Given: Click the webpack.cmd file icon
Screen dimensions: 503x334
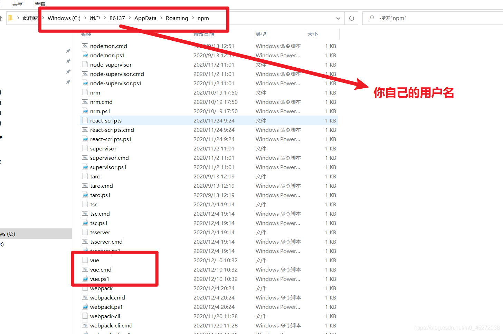Looking at the screenshot, I should click(x=85, y=297).
